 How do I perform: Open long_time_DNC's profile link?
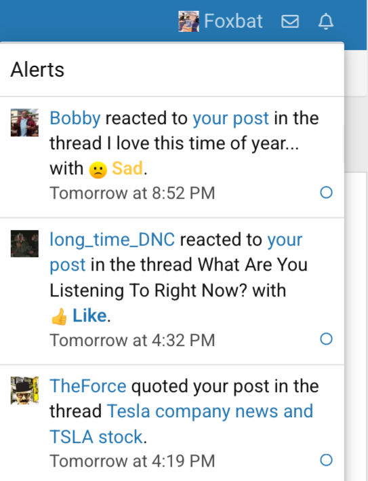pyautogui.click(x=113, y=239)
